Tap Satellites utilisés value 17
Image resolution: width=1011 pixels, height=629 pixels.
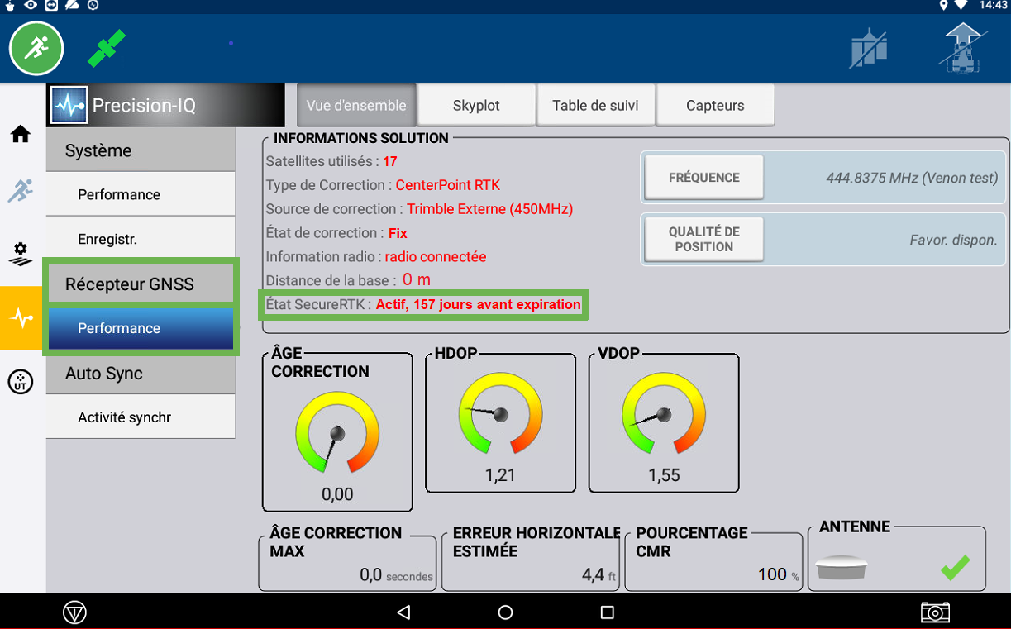pyautogui.click(x=390, y=161)
